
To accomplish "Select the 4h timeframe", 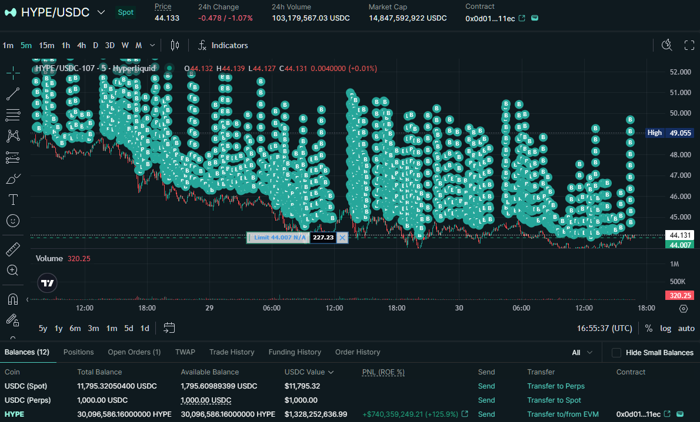I will click(x=81, y=45).
